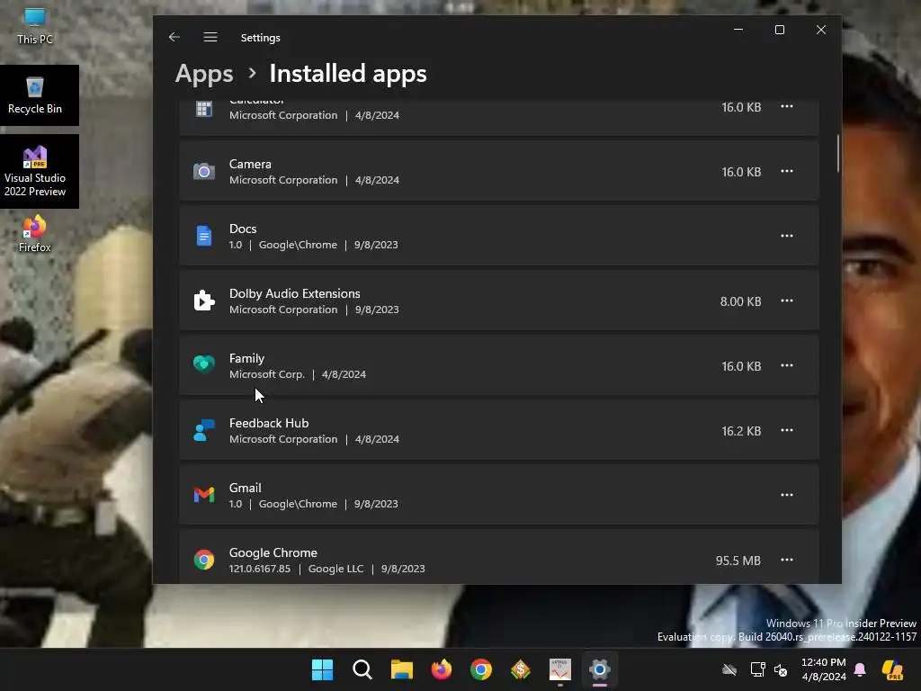Open more options for Camera
Viewport: 921px width, 691px height.
(x=786, y=171)
